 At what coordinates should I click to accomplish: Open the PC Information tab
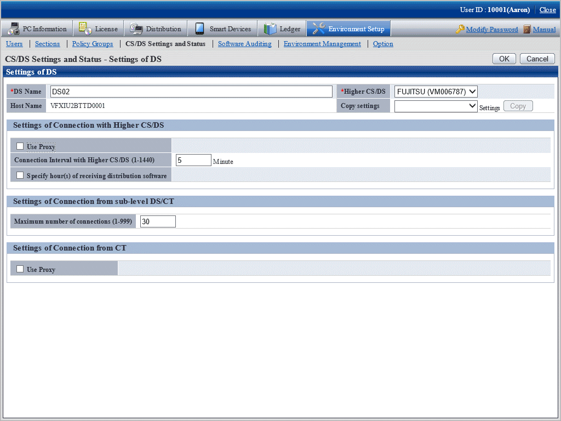click(x=37, y=29)
